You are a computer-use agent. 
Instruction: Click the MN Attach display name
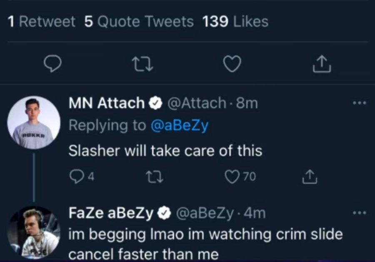106,103
